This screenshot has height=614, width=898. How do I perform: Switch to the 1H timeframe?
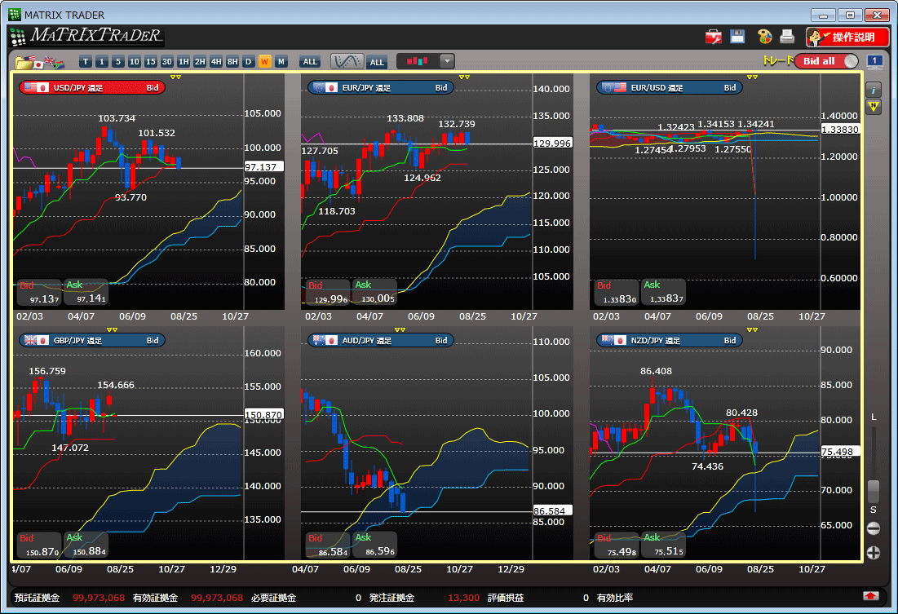click(x=184, y=62)
